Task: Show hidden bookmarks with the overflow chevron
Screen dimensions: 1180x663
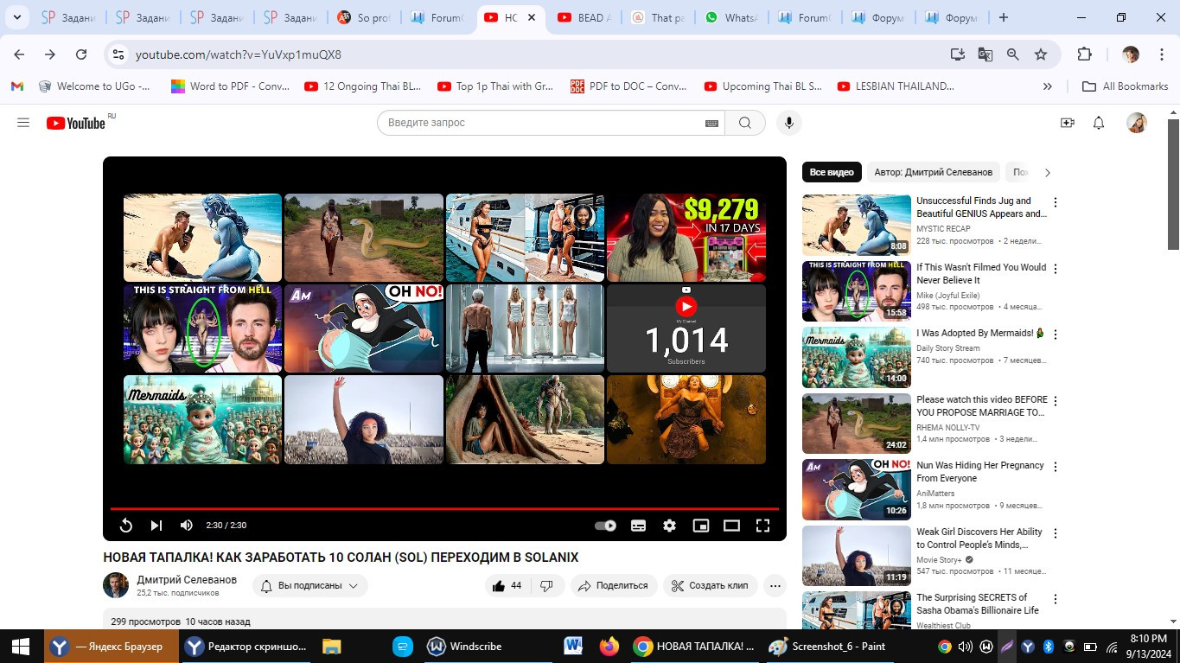Action: [1048, 86]
